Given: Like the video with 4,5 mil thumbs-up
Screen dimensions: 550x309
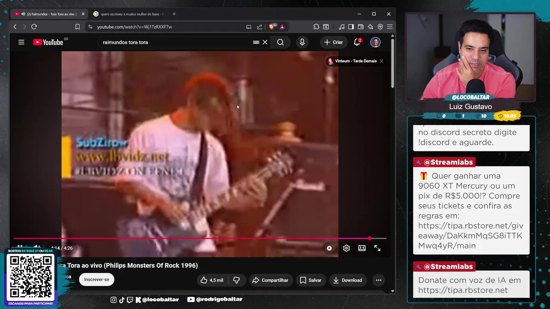Looking at the screenshot, I should [x=212, y=280].
